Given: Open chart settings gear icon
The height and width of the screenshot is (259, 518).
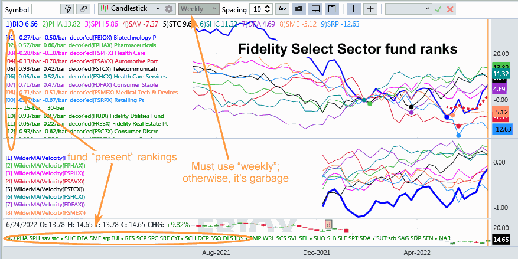Looking at the screenshot, I should click(169, 9).
